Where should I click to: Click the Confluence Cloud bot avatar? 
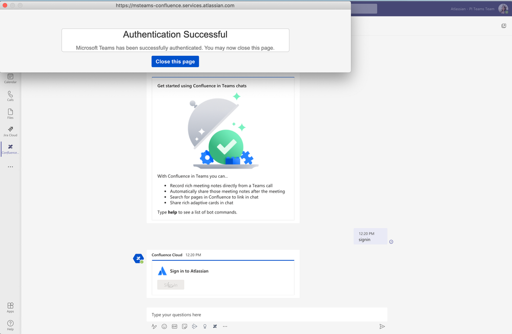(138, 259)
